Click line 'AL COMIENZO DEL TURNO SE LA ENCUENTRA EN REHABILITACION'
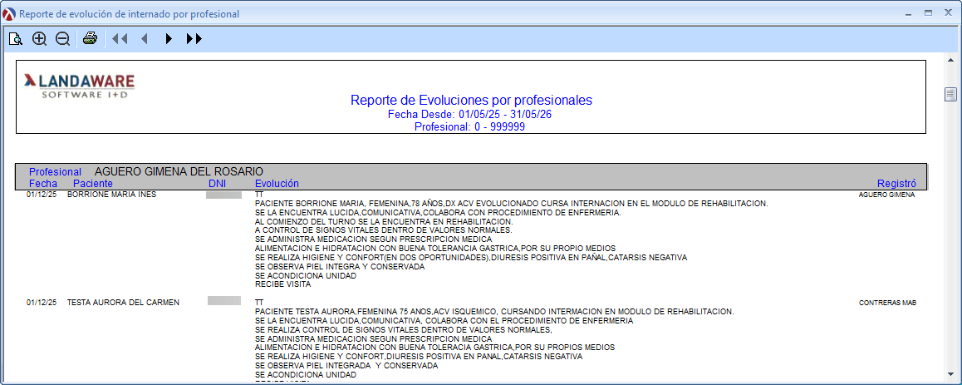Viewport: 962px width, 385px height. pos(384,222)
